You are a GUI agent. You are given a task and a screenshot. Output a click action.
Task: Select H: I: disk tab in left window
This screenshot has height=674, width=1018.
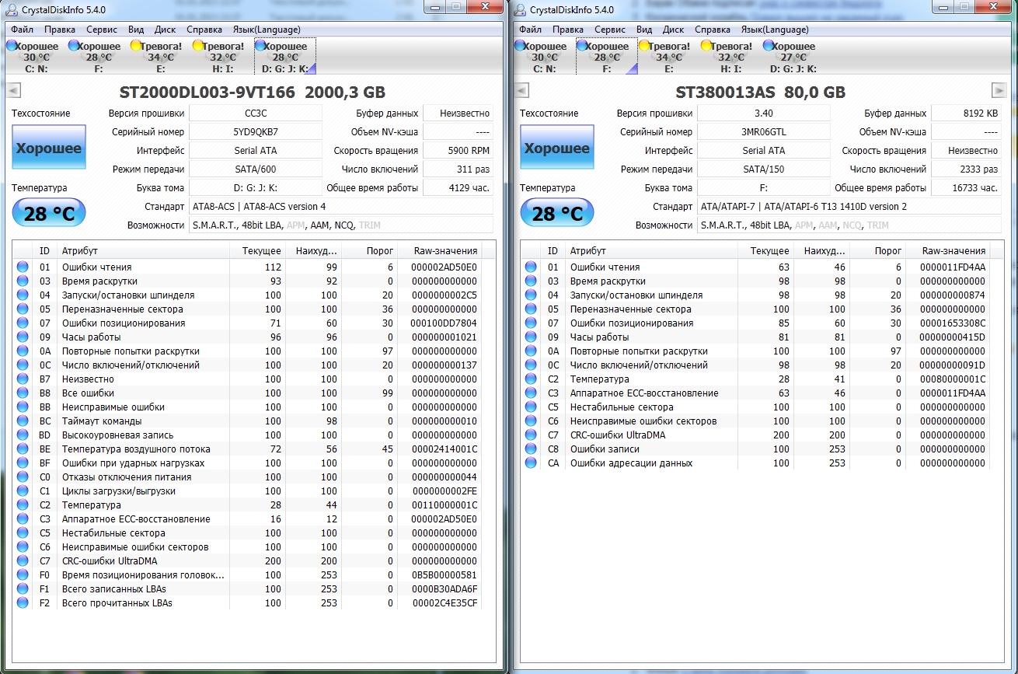pos(222,57)
